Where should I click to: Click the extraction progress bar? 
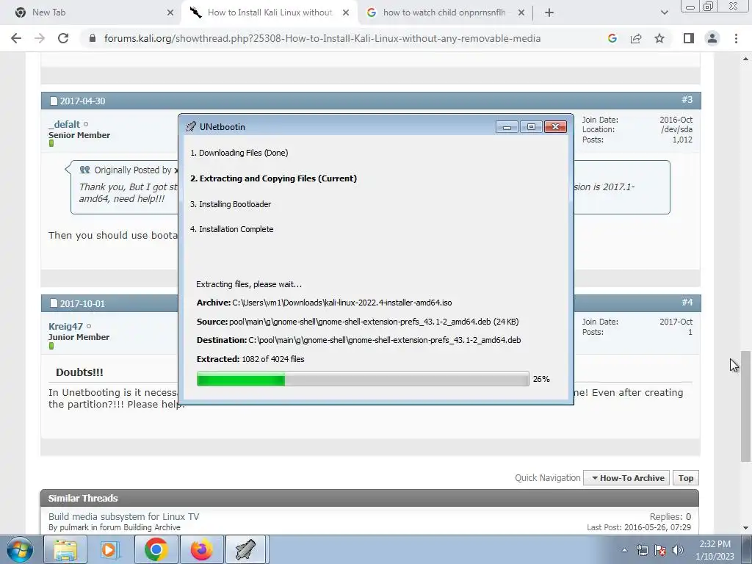[363, 379]
